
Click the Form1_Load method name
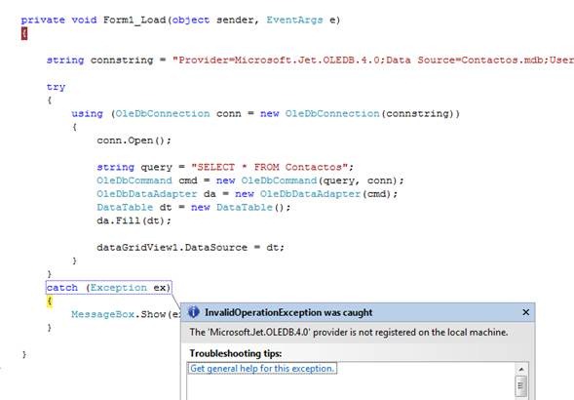click(x=134, y=20)
